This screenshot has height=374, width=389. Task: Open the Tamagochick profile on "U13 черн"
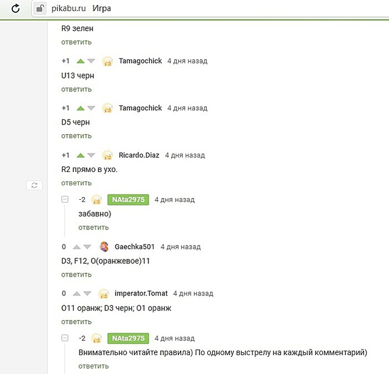[140, 61]
